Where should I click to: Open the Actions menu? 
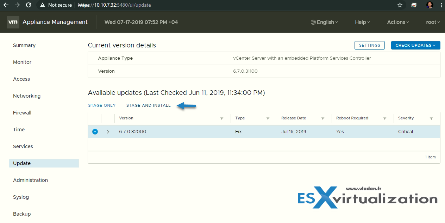[x=398, y=22]
